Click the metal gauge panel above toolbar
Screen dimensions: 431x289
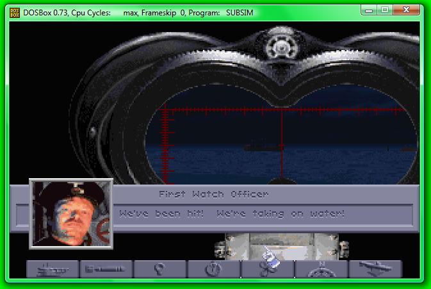coord(282,247)
